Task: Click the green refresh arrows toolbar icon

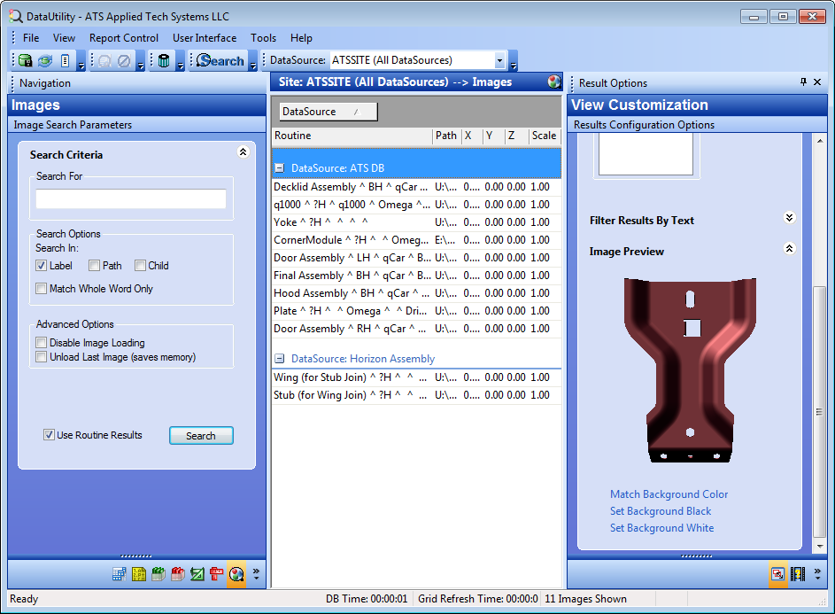Action: point(44,61)
